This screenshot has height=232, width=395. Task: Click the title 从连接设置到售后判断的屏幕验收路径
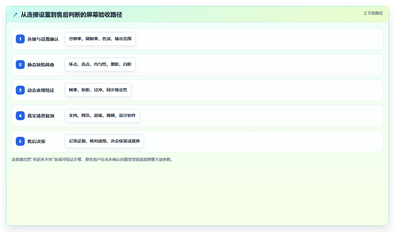[72, 15]
